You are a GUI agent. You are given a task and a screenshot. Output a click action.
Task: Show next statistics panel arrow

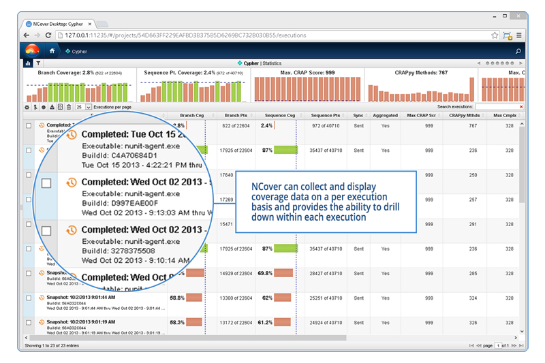pyautogui.click(x=520, y=63)
